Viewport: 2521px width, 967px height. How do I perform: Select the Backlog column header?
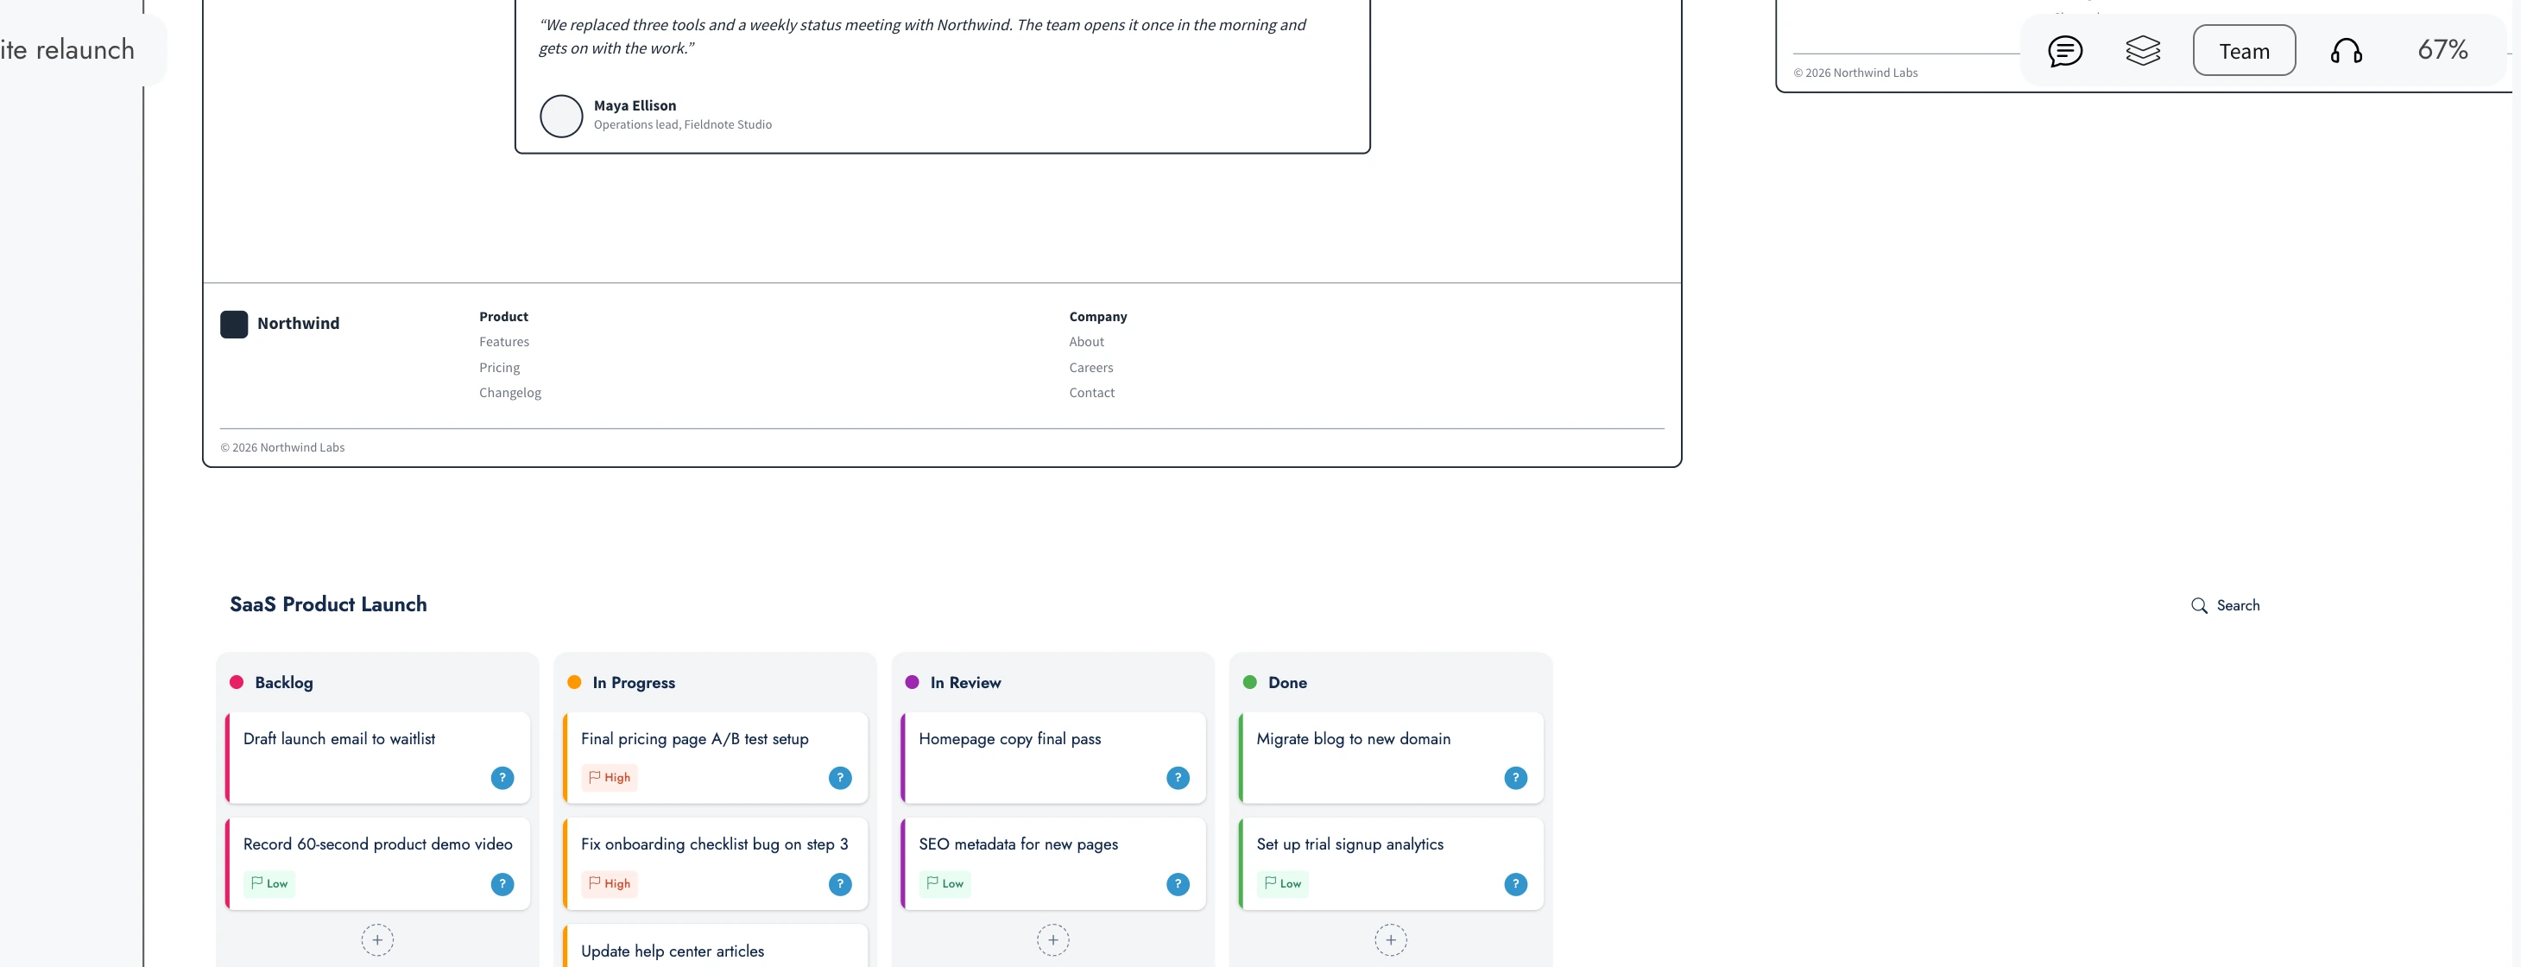tap(284, 682)
